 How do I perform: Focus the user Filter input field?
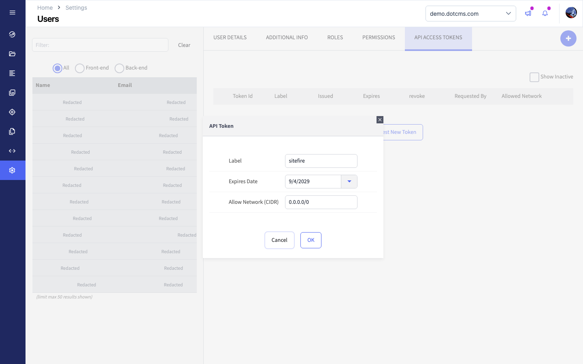(x=100, y=45)
